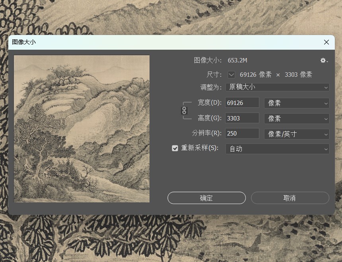Click the 653.2M image size value

pyautogui.click(x=237, y=60)
